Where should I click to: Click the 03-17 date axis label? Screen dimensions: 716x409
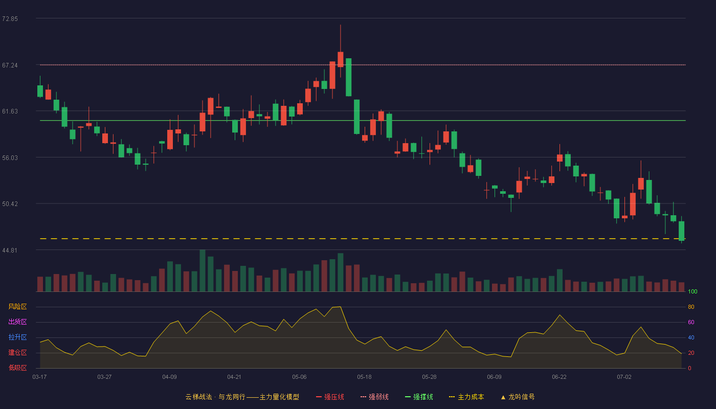tap(39, 377)
